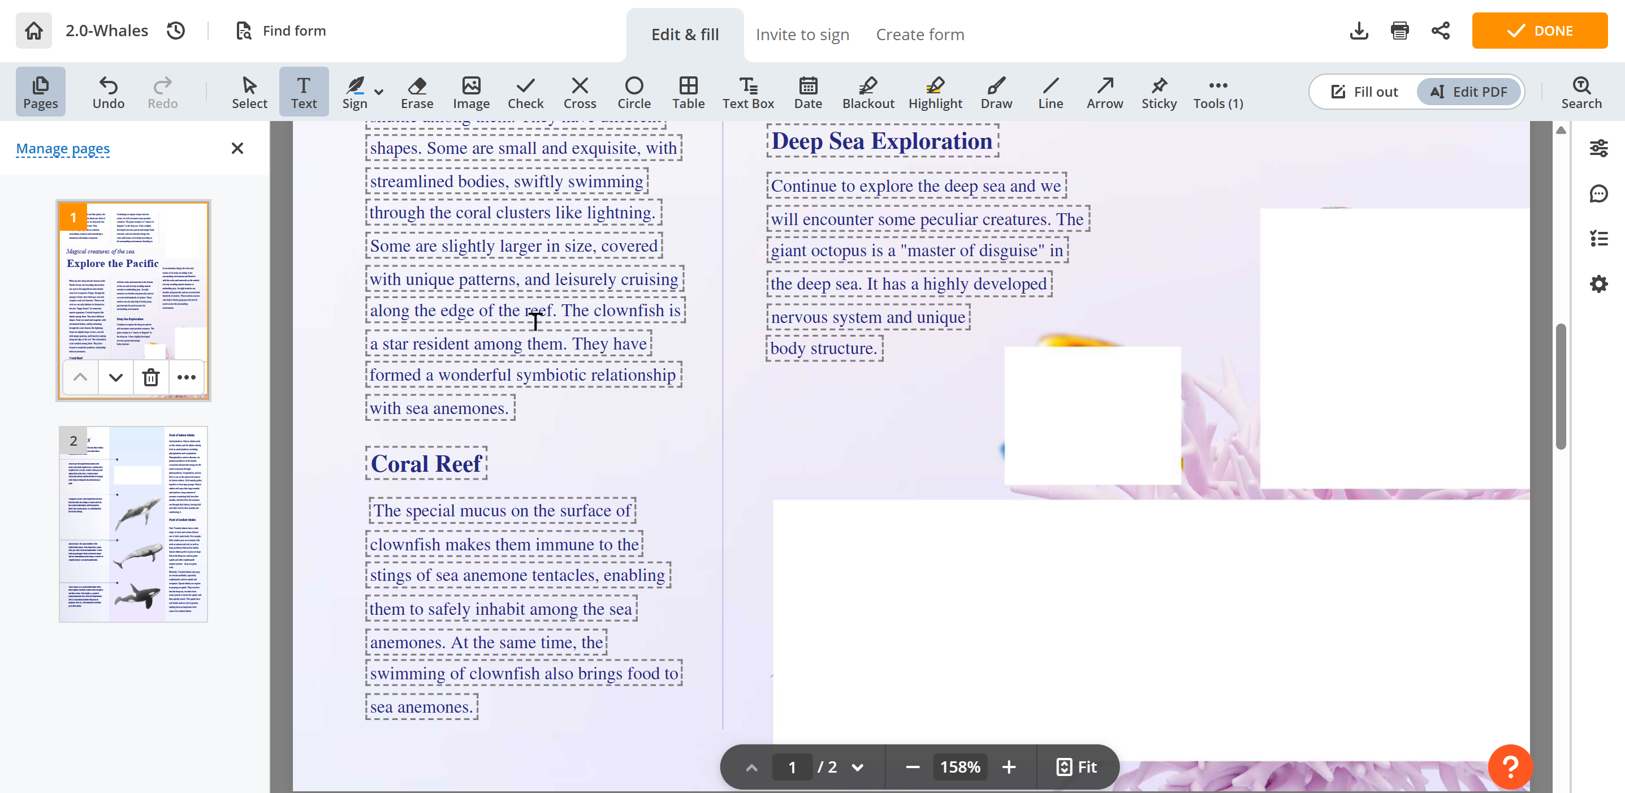
Task: Open the Create form tab
Action: tap(920, 34)
